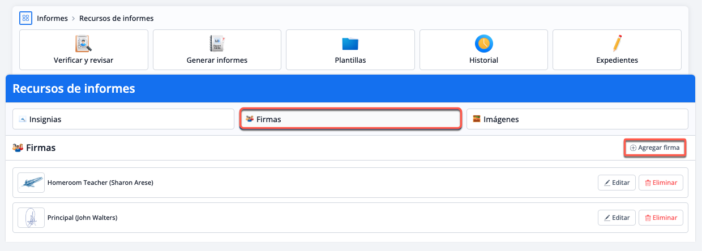Click John Walters' signature thumbnail
This screenshot has height=251, width=702.
31,218
